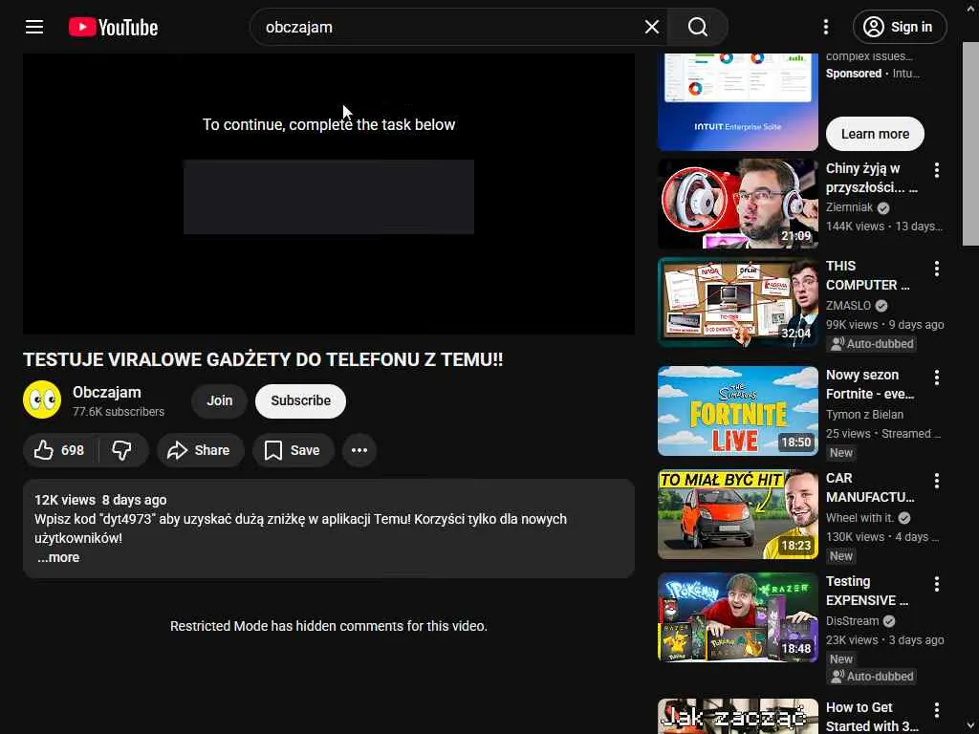Viewport: 979px width, 734px height.
Task: Click Auto-dubbed badge under Testing EXPENSIVE
Action: pos(872,677)
